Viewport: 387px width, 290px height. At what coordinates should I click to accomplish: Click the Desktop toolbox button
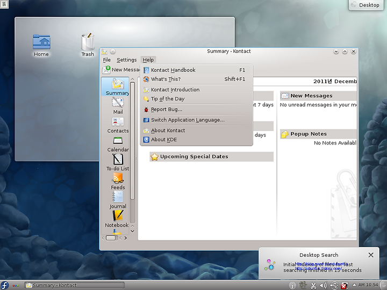(x=366, y=5)
